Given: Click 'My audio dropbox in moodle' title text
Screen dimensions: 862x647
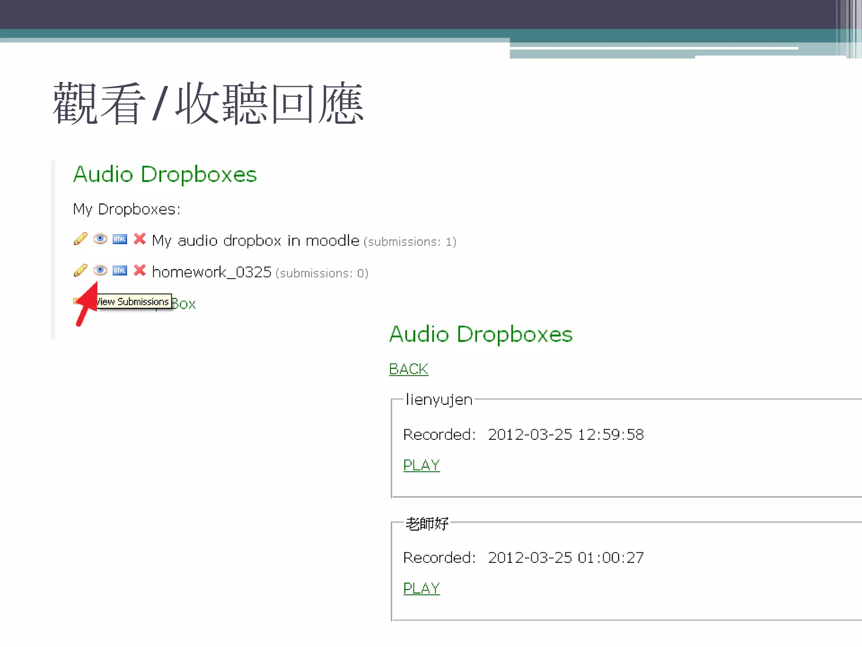Looking at the screenshot, I should coord(255,241).
